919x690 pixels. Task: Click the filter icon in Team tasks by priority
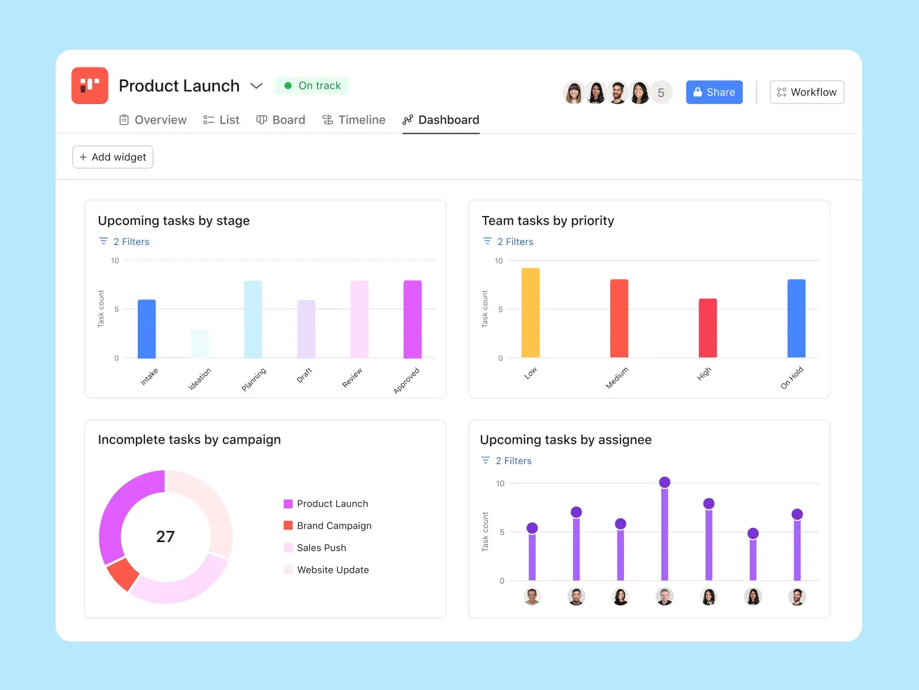click(487, 241)
